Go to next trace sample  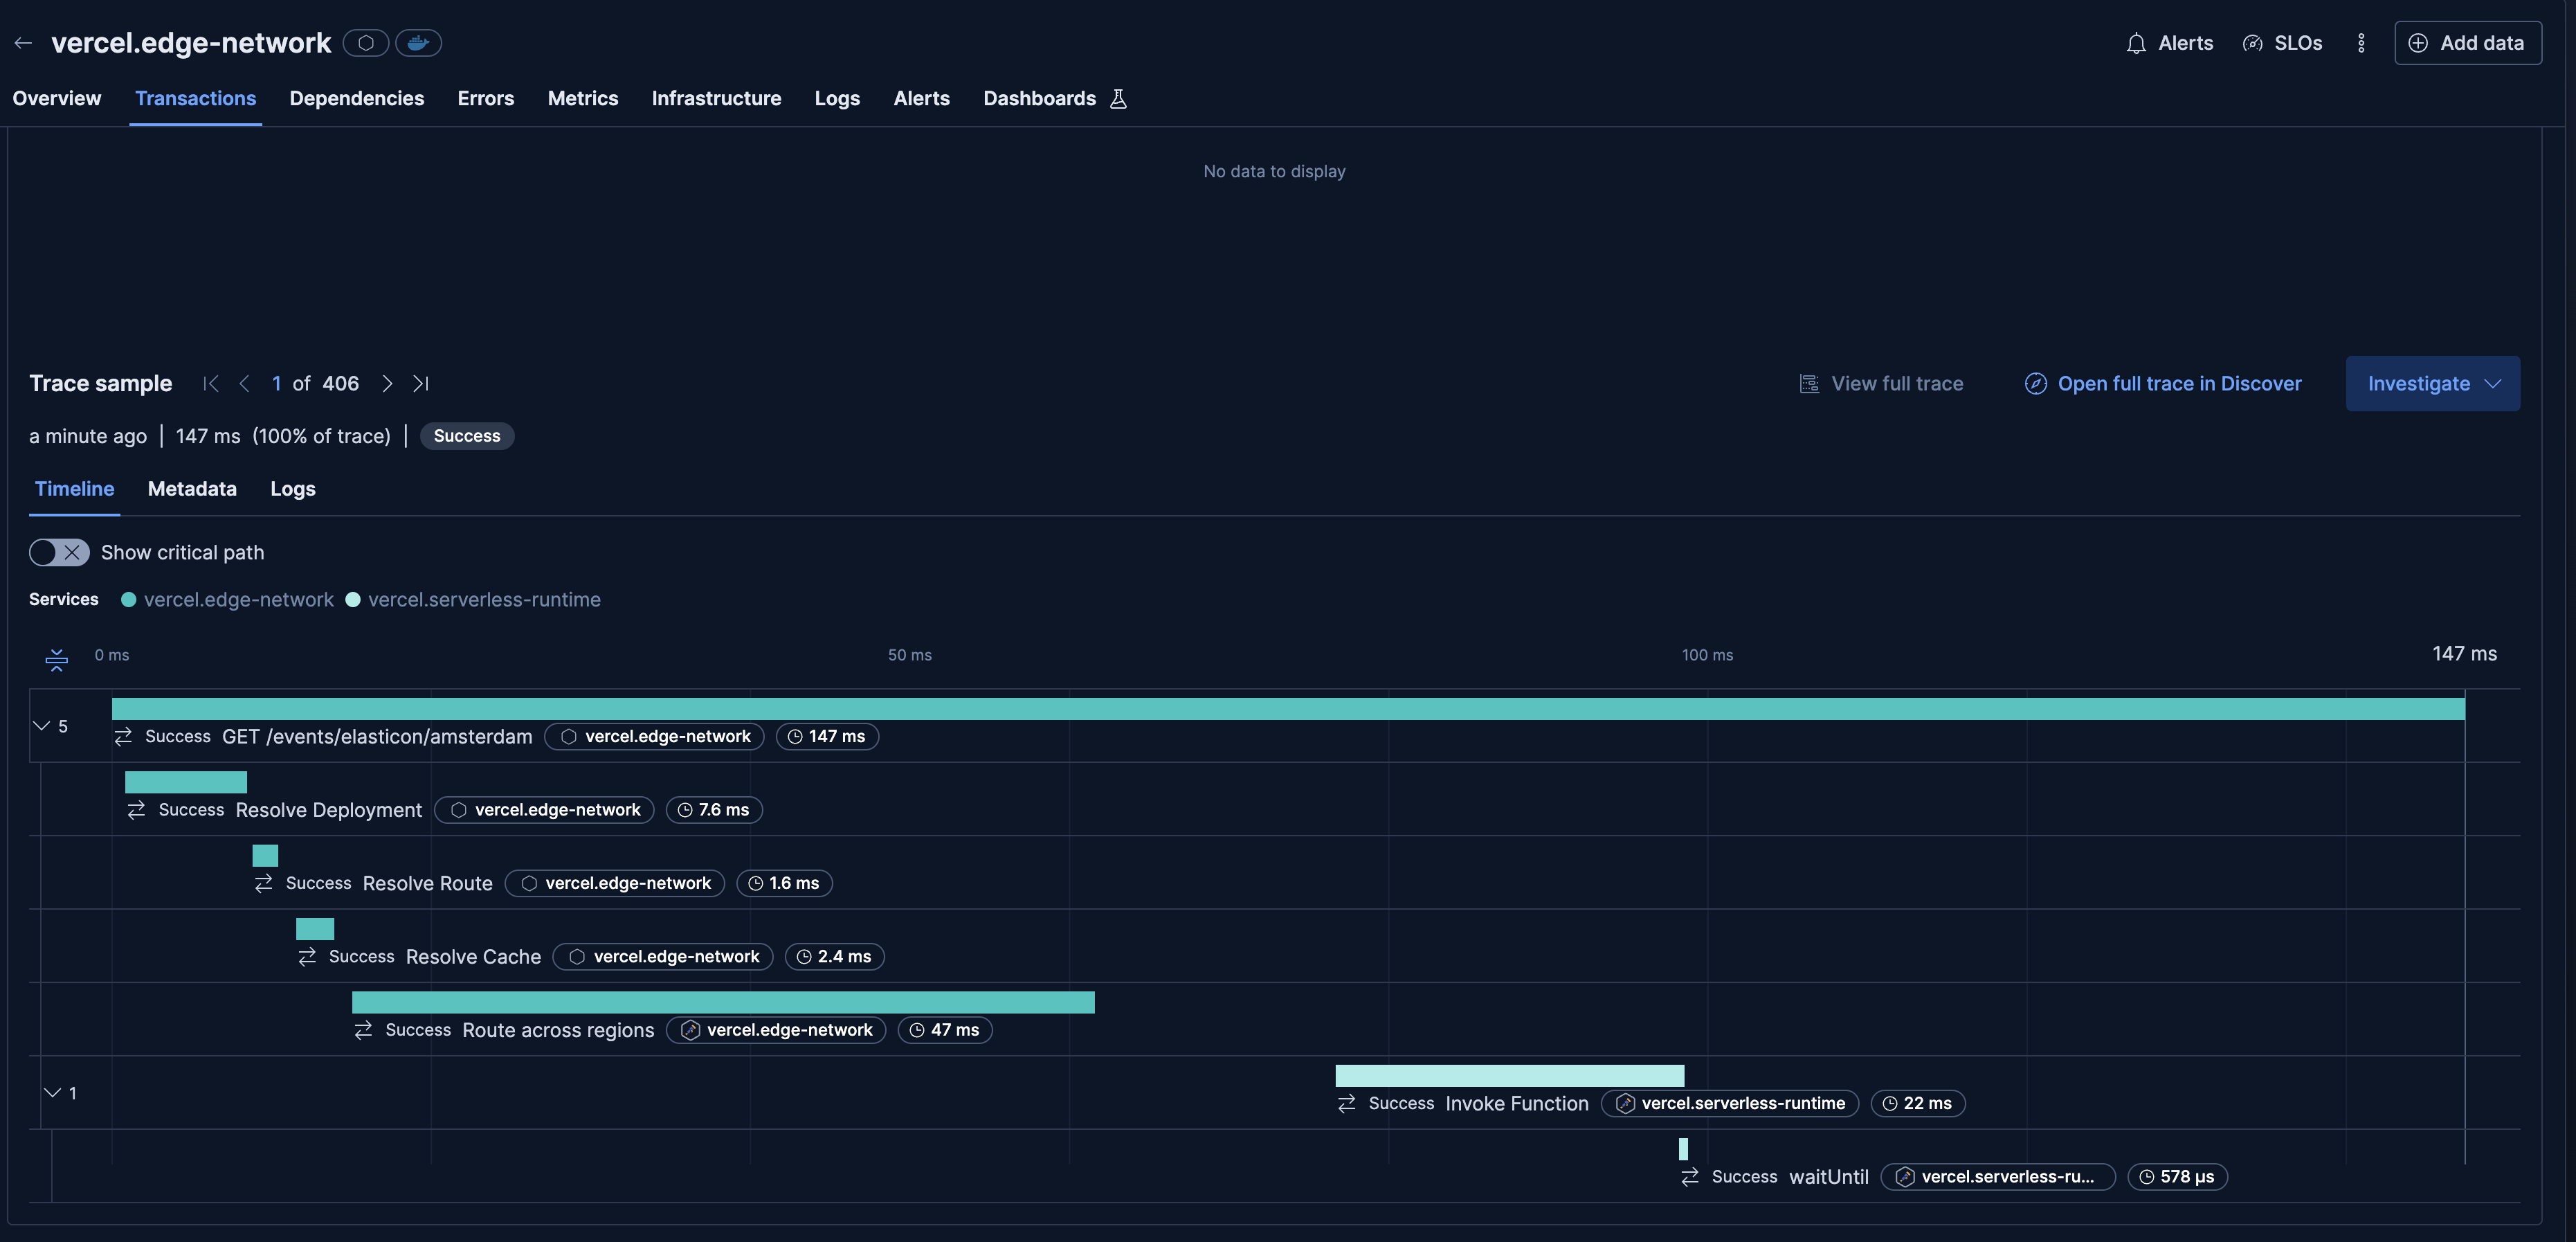(x=387, y=384)
